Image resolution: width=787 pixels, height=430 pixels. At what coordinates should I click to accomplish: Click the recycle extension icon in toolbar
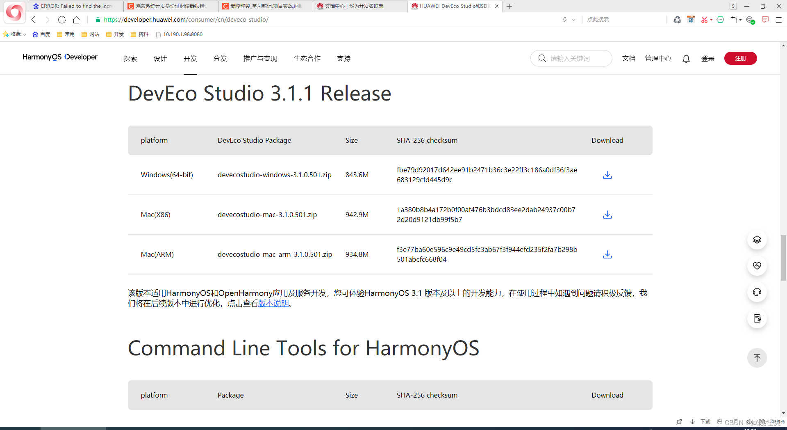coord(677,20)
